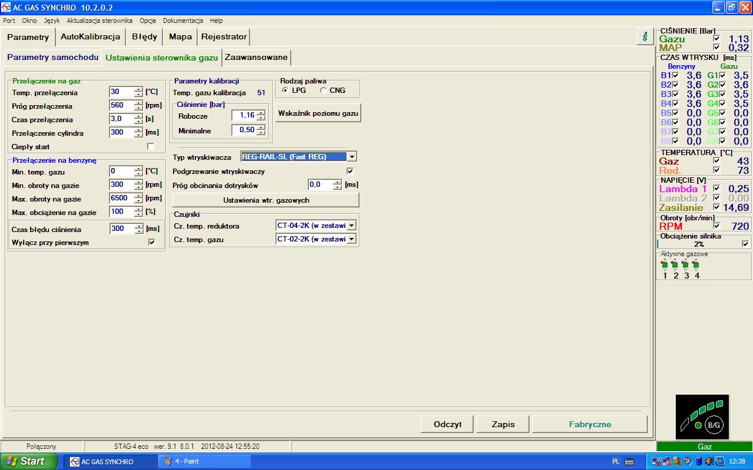Open Cz. temp. reduktora sensor dropdown
This screenshot has height=470, width=753.
pos(352,226)
